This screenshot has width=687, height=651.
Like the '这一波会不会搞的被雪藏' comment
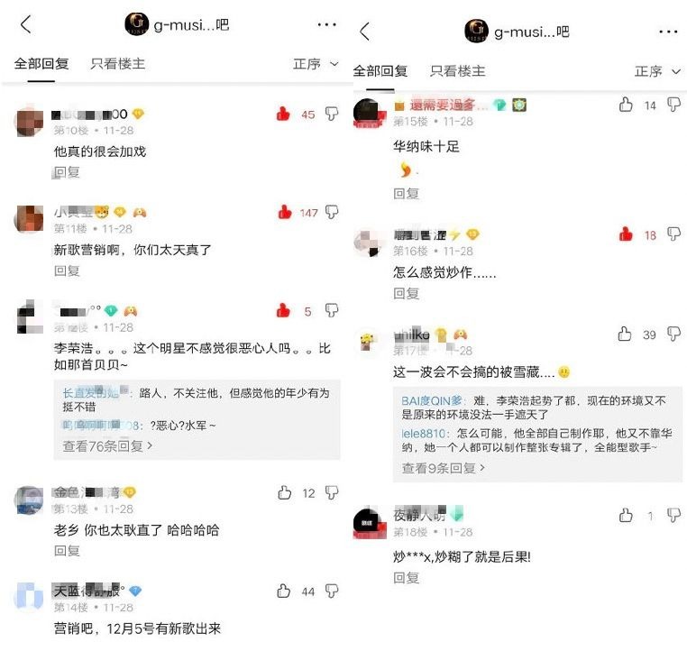click(625, 334)
